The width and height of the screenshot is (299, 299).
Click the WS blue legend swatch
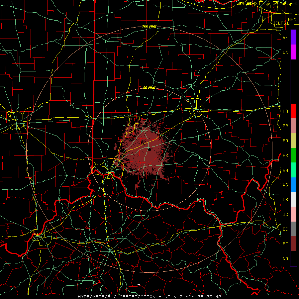tap(293, 185)
